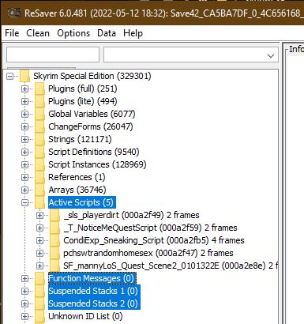Select Suspended Stacks 1 (0) row
The height and width of the screenshot is (324, 304).
coord(94,291)
